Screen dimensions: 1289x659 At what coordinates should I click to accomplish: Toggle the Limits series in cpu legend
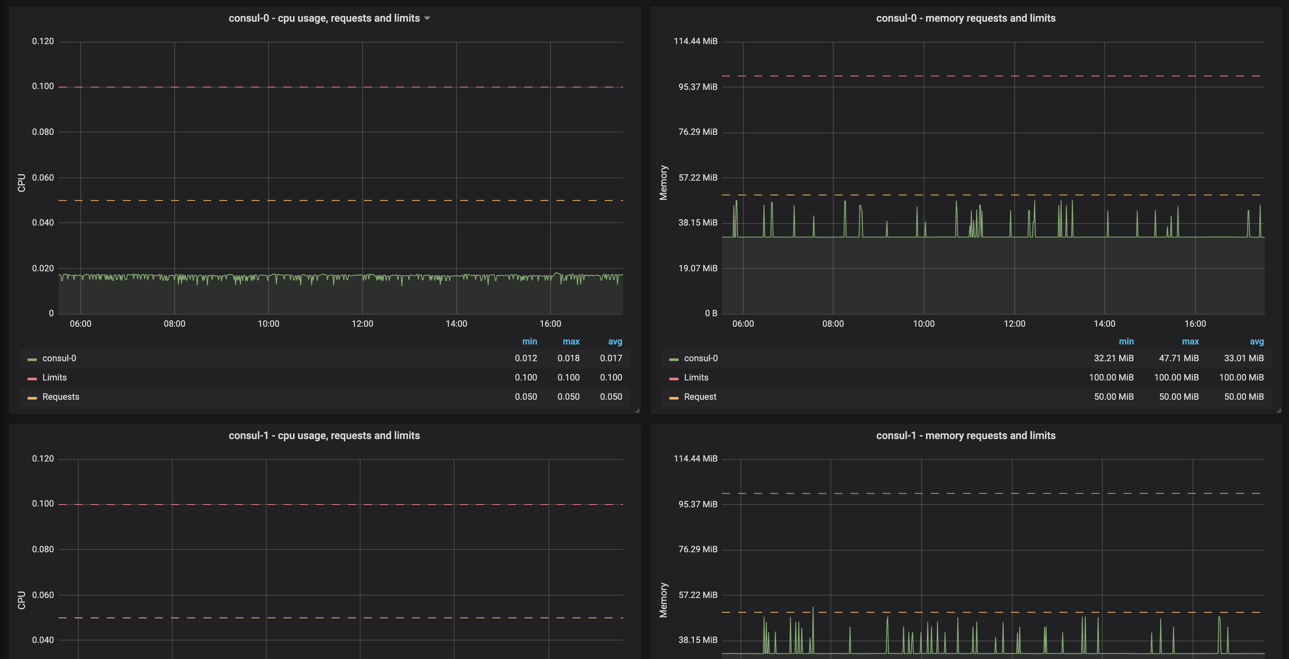[54, 378]
